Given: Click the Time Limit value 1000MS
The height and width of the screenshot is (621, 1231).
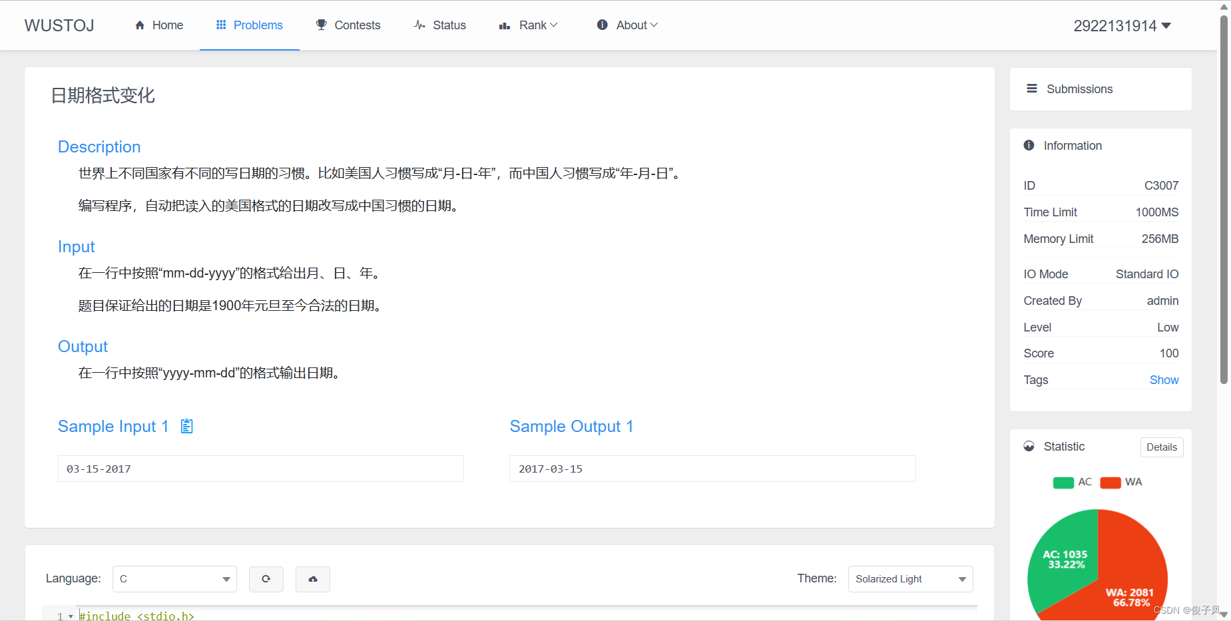Looking at the screenshot, I should pos(1157,212).
